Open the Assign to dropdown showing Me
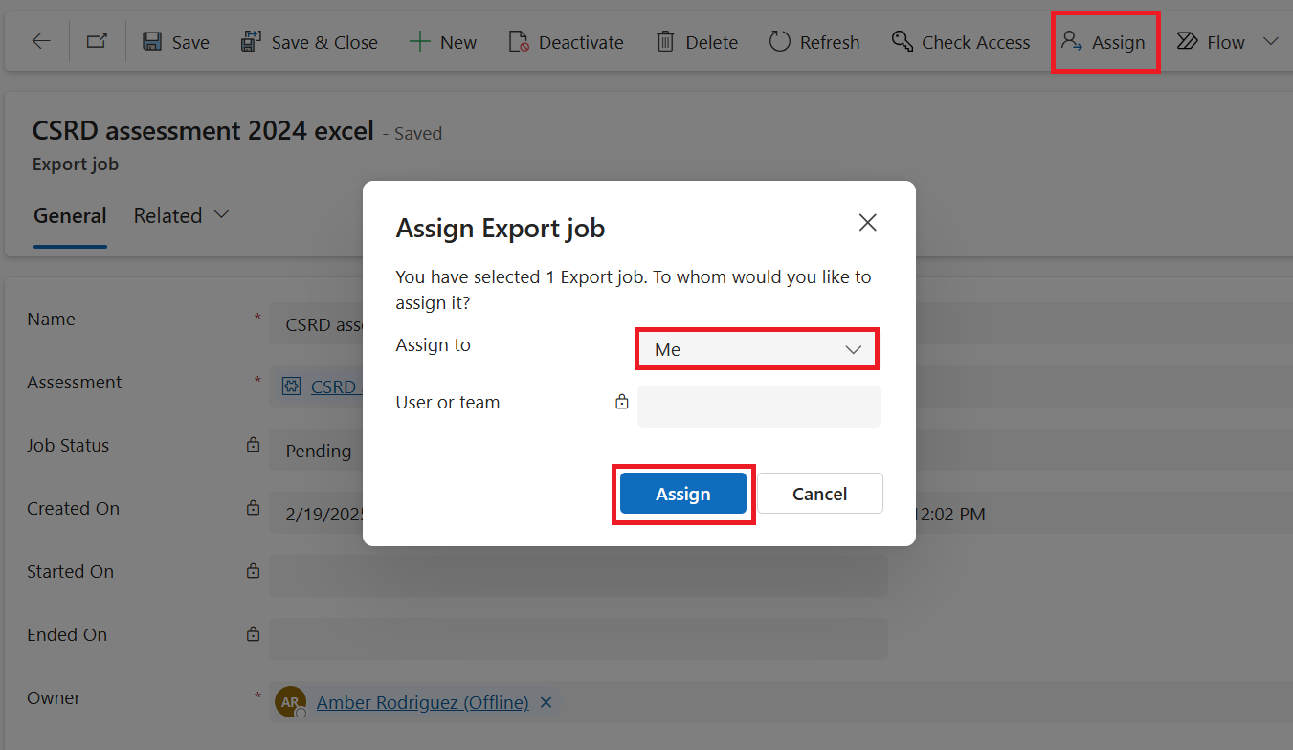Image resolution: width=1293 pixels, height=750 pixels. pos(757,349)
